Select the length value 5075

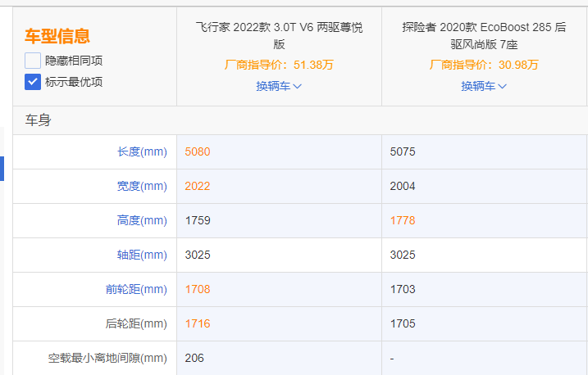[x=403, y=151]
